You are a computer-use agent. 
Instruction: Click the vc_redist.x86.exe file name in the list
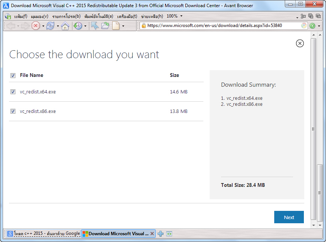click(38, 111)
